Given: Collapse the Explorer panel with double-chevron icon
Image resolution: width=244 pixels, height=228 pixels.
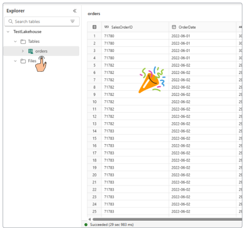Looking at the screenshot, I should 75,11.
